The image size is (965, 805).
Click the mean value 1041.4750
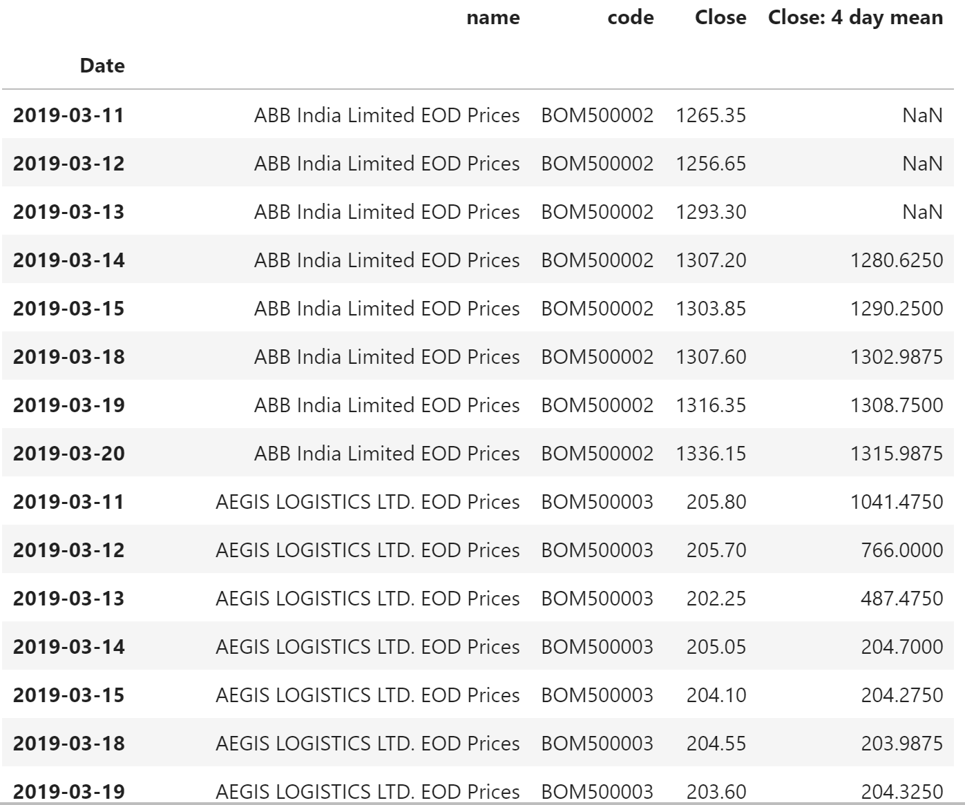click(896, 502)
